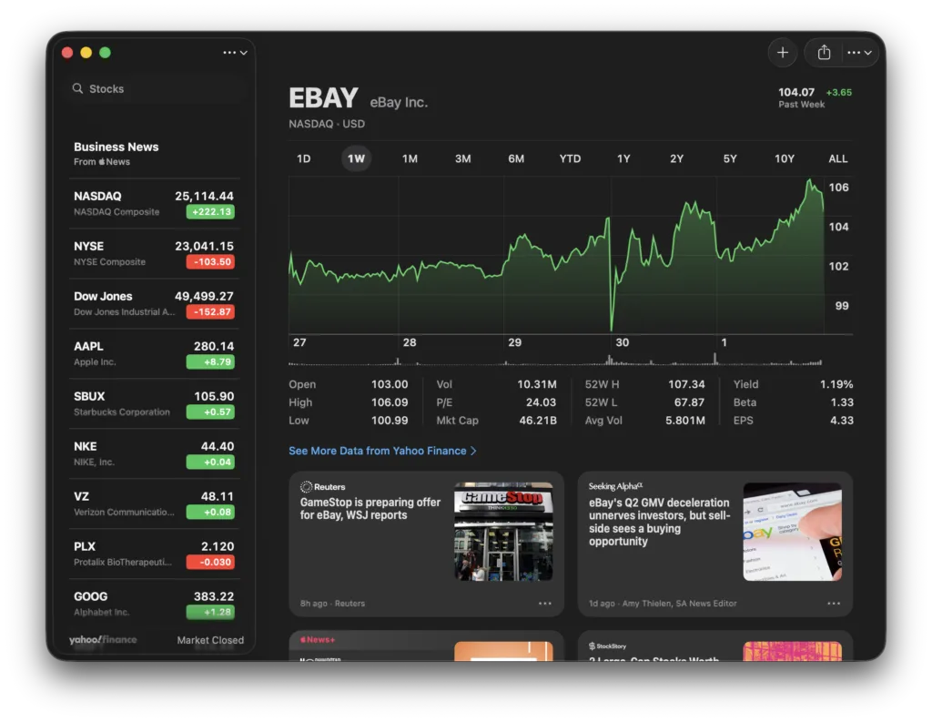Select Apple Inc. watchlist row
Viewport: 932px width, 722px height.
(x=155, y=353)
